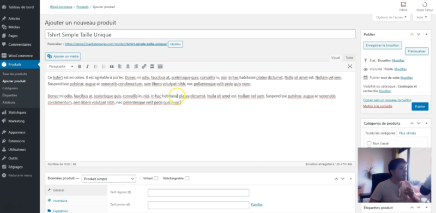The width and height of the screenshot is (436, 213).
Task: Open Étiquettes submenu item
Action: coord(9,95)
